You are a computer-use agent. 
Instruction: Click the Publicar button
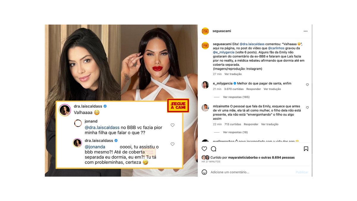(x=302, y=172)
